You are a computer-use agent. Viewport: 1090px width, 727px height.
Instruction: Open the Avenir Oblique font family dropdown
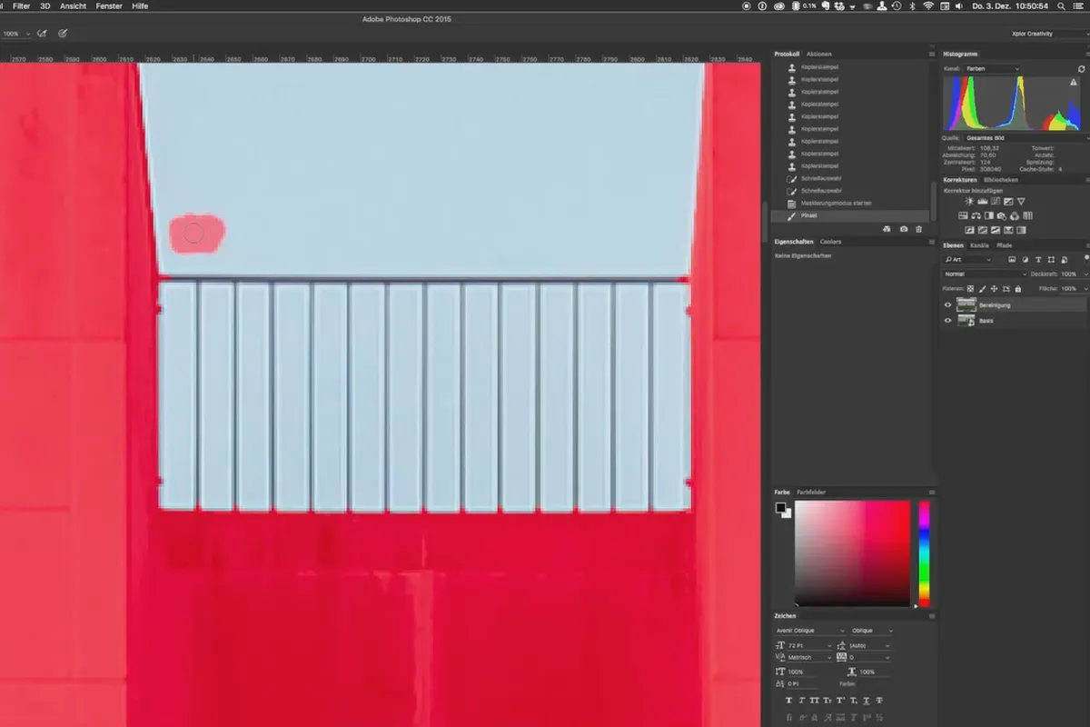click(x=809, y=631)
